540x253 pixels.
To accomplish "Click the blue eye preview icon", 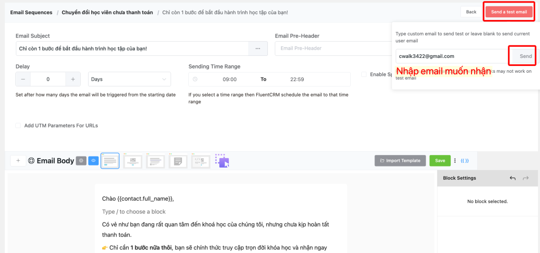I will [93, 161].
